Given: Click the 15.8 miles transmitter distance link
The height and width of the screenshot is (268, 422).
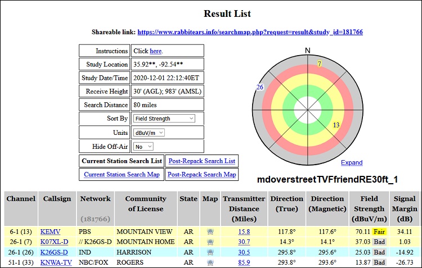Looking at the screenshot, I should pos(244,231).
